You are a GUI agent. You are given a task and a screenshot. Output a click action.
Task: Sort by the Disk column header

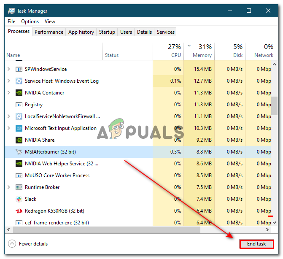pos(230,51)
